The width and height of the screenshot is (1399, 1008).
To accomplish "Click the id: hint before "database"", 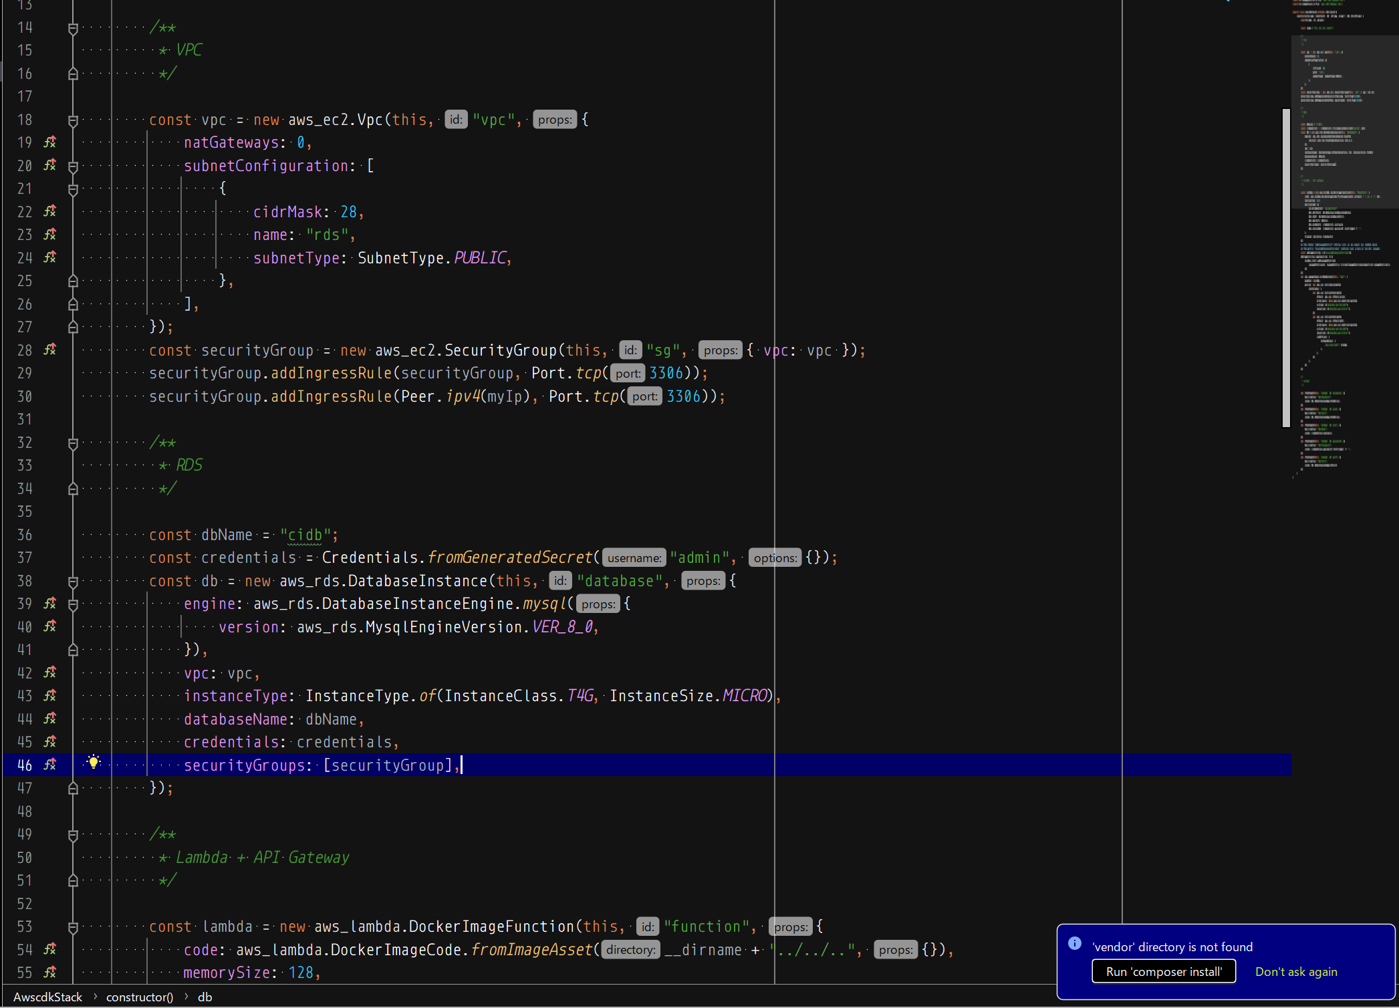I will (560, 581).
